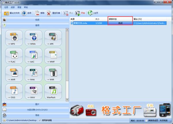Enable 转换完成后关闭电脑 checkbox
Viewport: 173px width, 124px height.
pyautogui.click(x=146, y=121)
